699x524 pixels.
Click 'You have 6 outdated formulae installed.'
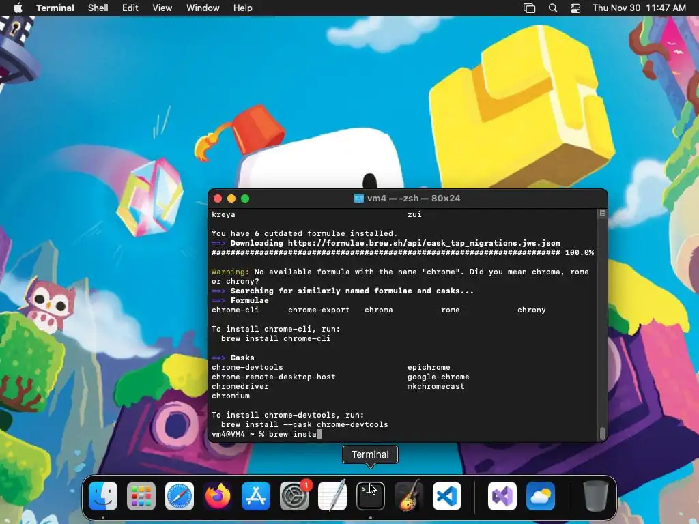304,233
